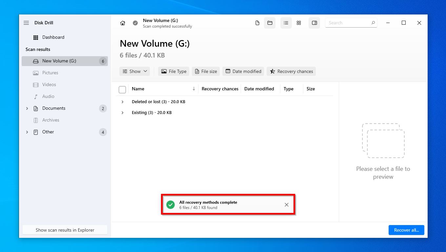Sort by Recovery chances column
This screenshot has height=252, width=446.
pos(220,89)
